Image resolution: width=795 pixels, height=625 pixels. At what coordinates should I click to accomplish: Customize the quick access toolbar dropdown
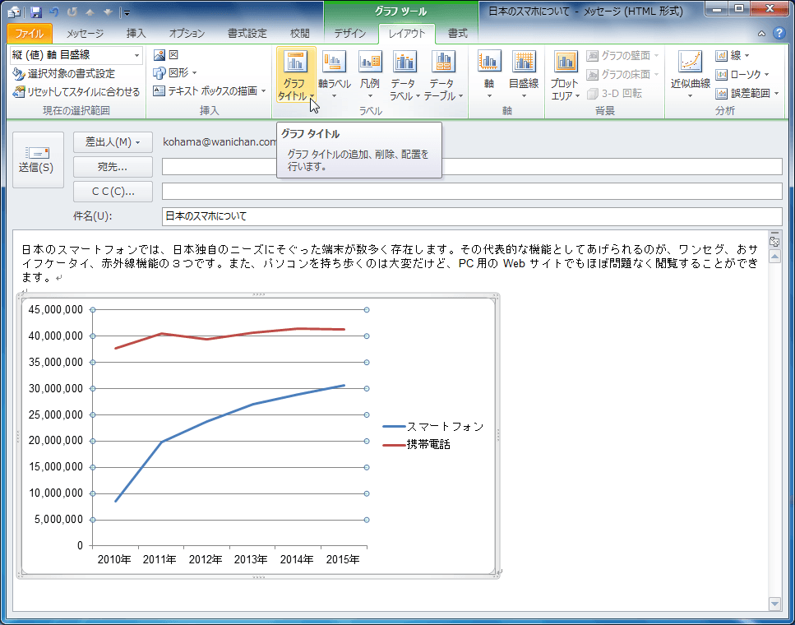point(127,12)
